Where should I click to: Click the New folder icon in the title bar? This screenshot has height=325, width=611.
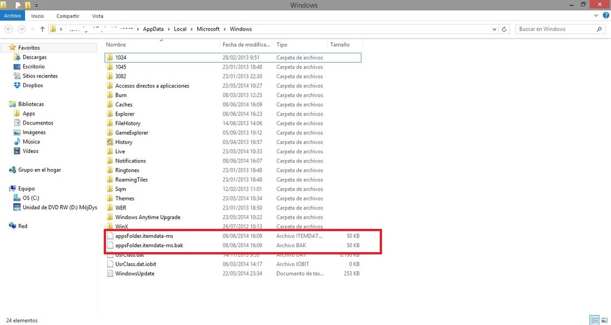click(x=28, y=6)
